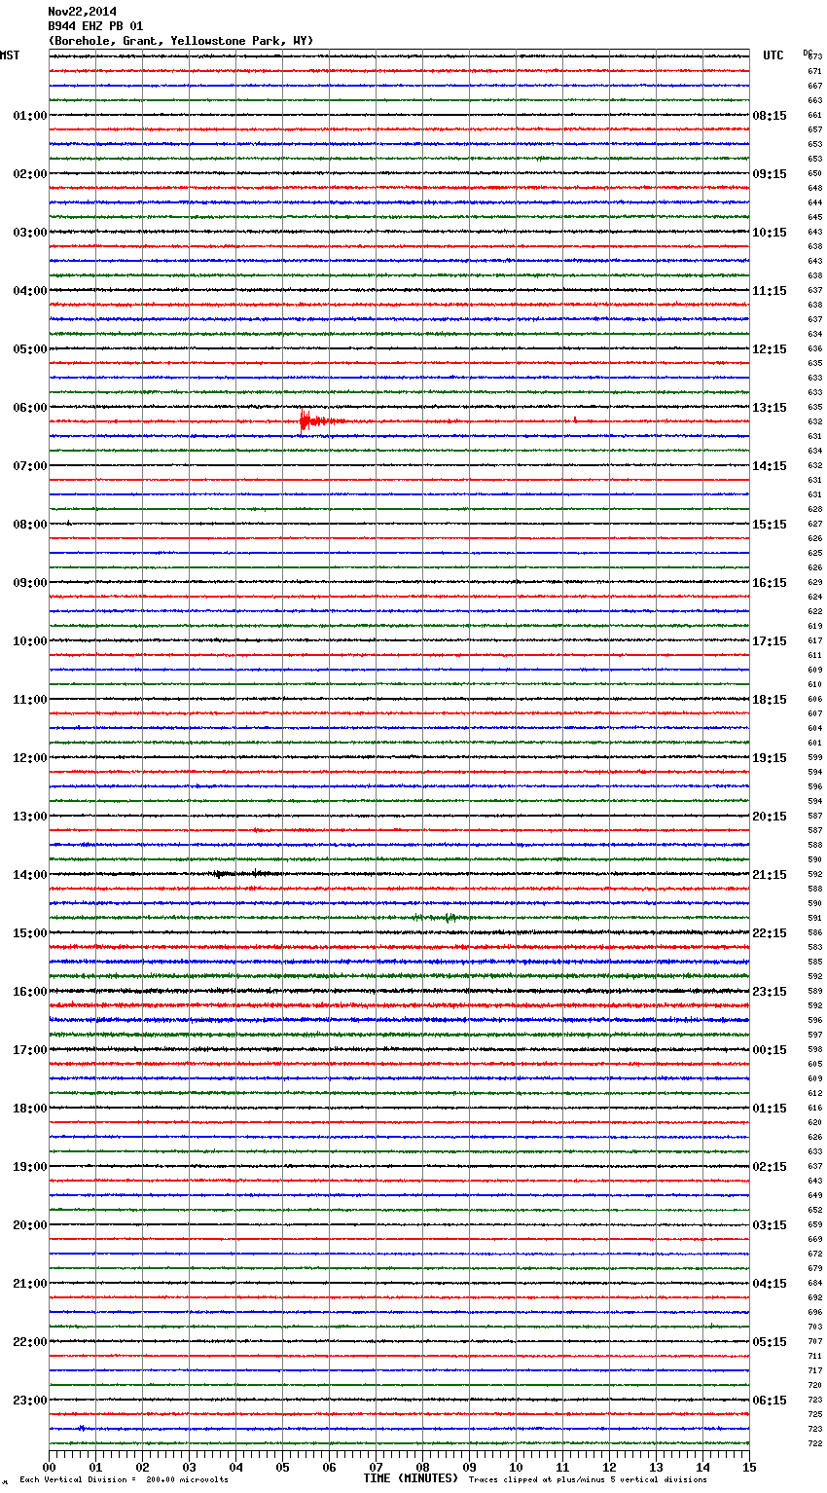Click the MST hour label "16:00"
This screenshot has height=1493, width=827.
pyautogui.click(x=30, y=992)
